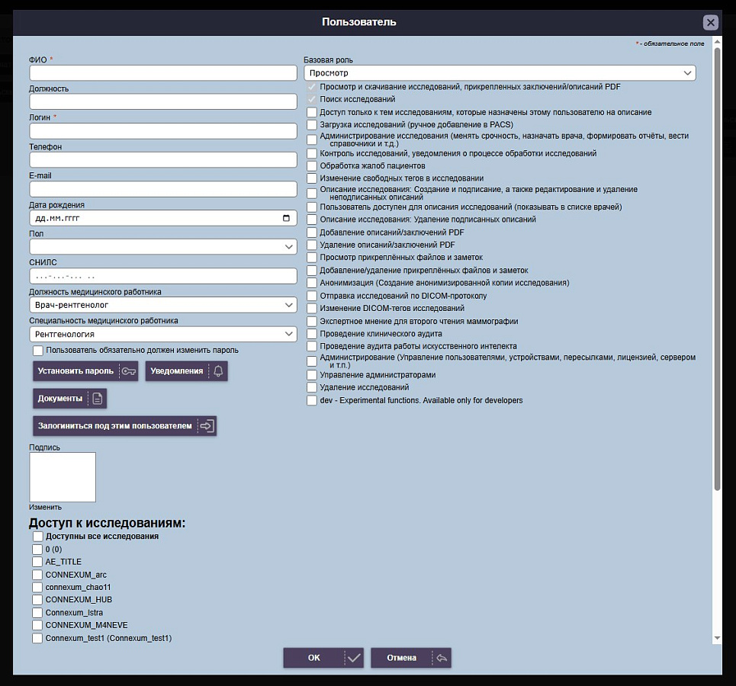This screenshot has height=686, width=736.
Task: Click the document icon beside Документы
Action: (x=97, y=399)
